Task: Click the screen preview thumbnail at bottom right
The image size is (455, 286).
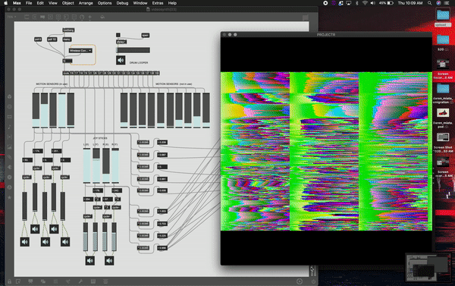Action: (428, 268)
